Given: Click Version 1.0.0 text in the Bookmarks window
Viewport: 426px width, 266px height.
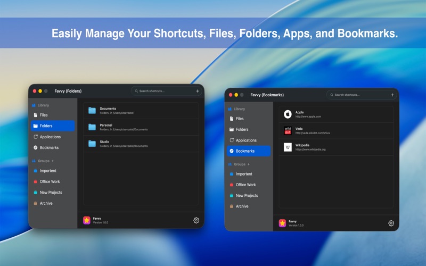Looking at the screenshot, I should pyautogui.click(x=296, y=226).
